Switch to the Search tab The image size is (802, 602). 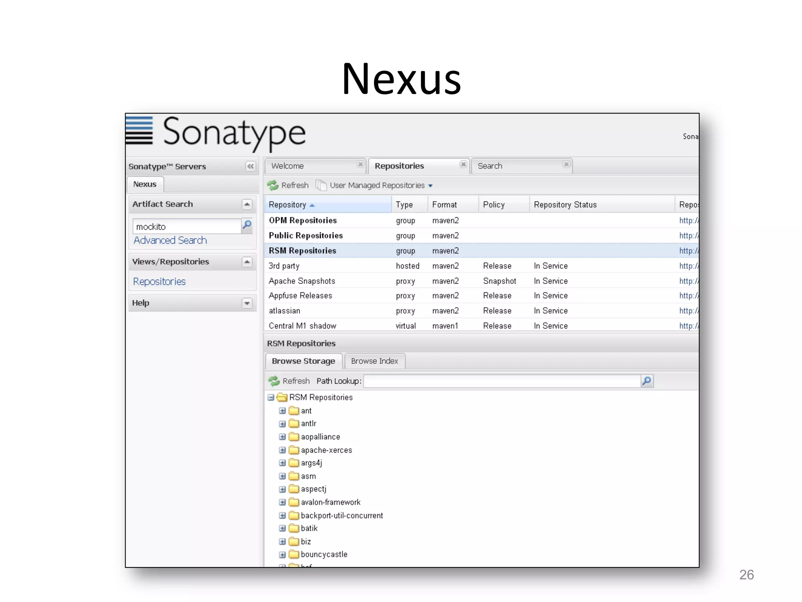[522, 166]
